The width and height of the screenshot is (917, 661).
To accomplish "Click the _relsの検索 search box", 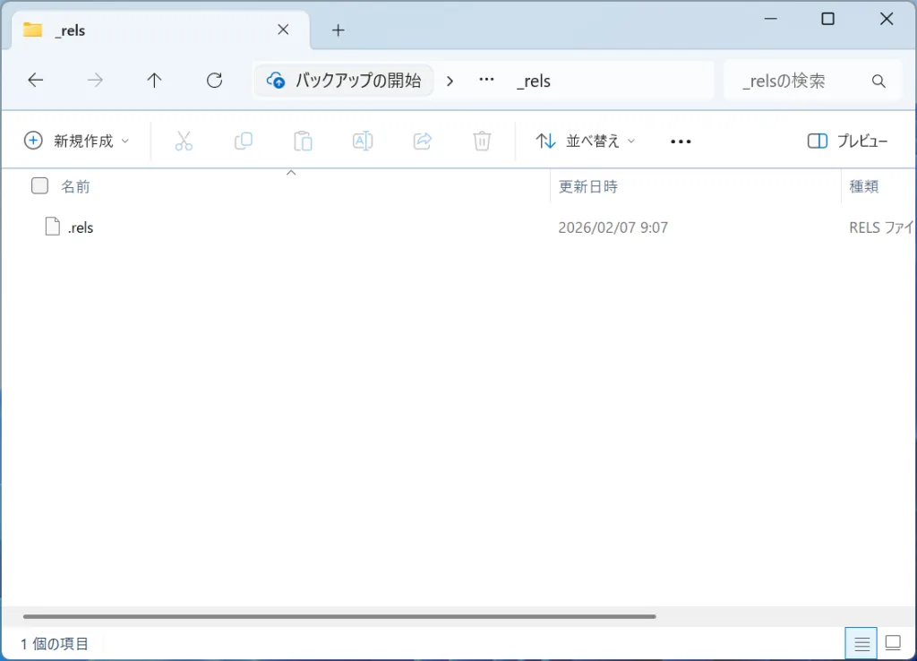I will pos(797,81).
